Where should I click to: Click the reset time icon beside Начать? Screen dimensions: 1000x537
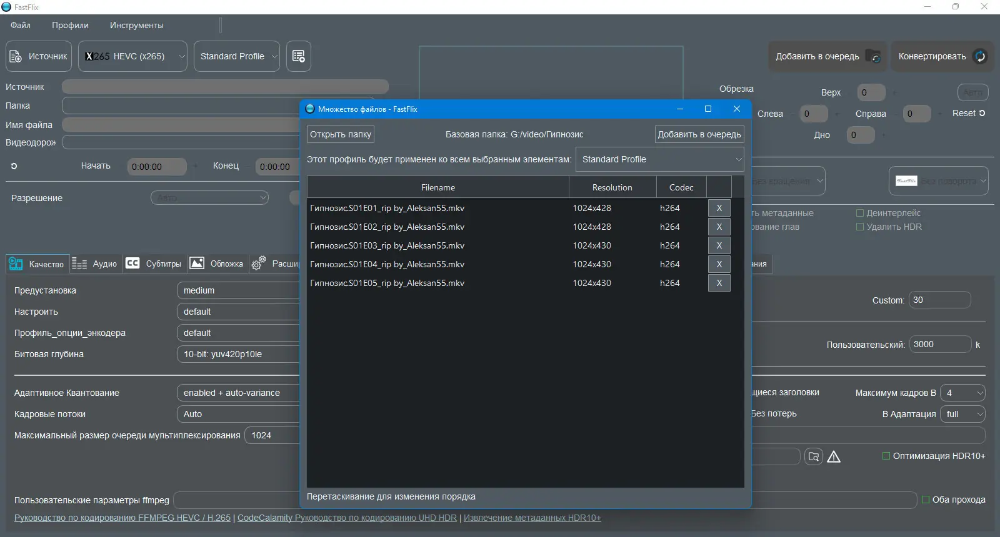tap(14, 166)
